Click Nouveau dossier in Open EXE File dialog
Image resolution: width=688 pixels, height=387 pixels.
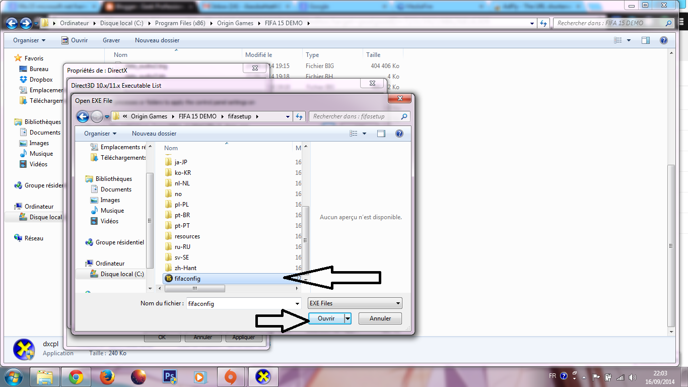(154, 134)
